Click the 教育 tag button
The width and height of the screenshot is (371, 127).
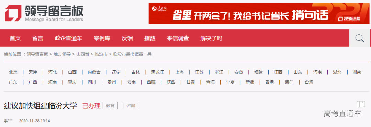(110, 106)
